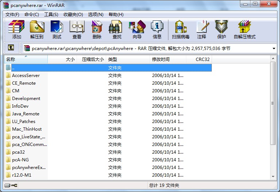Image resolution: width=280 pixels, height=192 pixels.
Task: Select the pcAnywhereEx... folder name
Action: [29, 168]
